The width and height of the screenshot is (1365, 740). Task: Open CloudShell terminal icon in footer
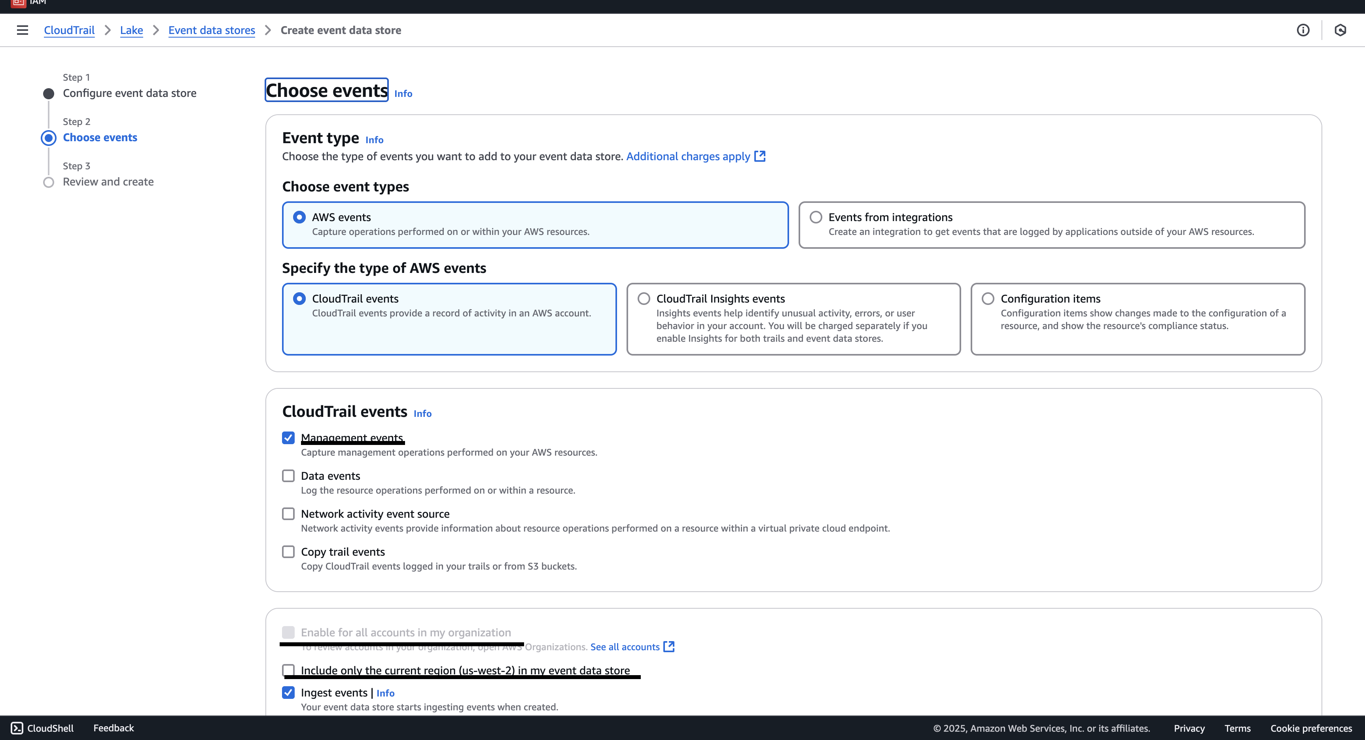[17, 728]
